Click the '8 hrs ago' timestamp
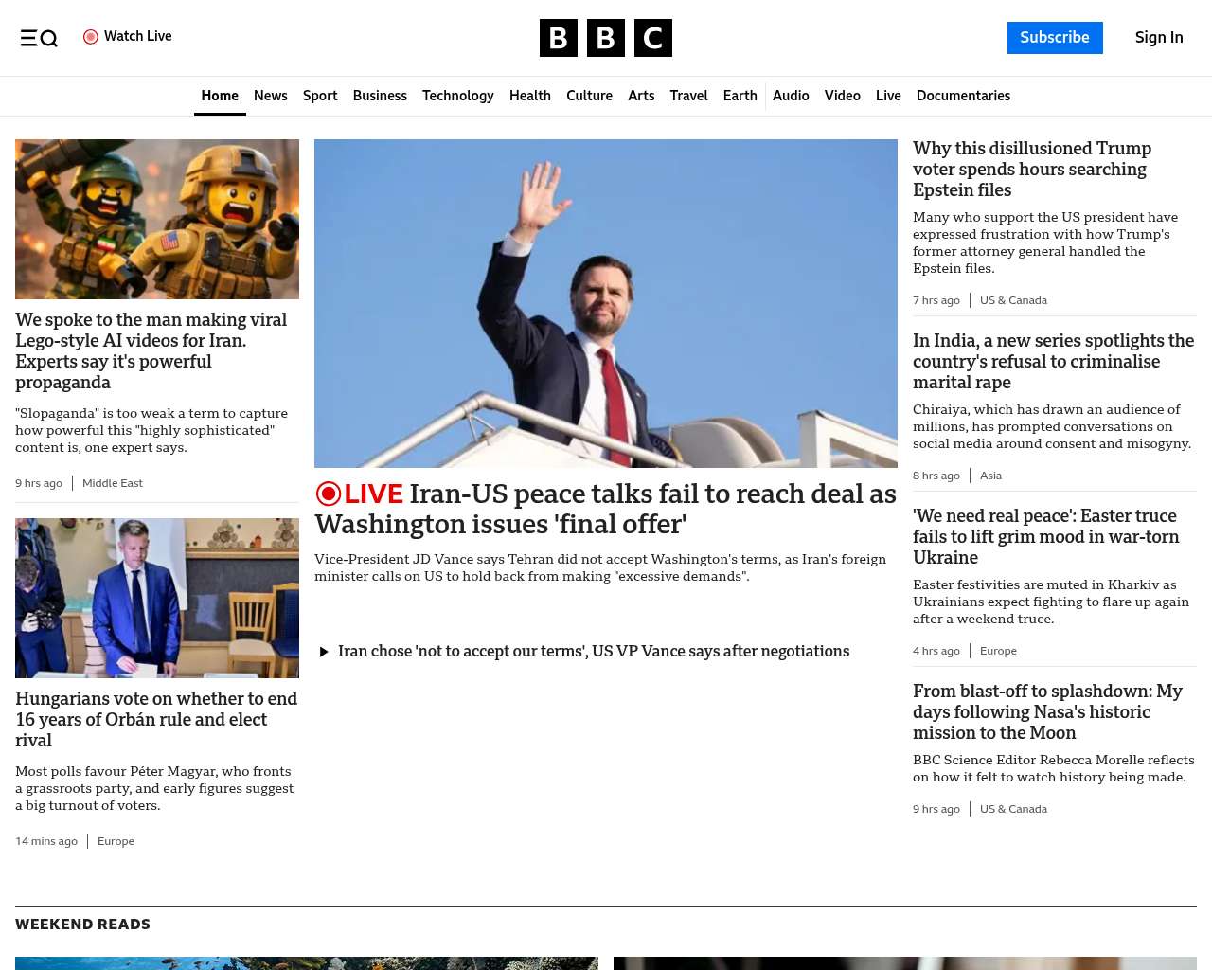 tap(936, 476)
